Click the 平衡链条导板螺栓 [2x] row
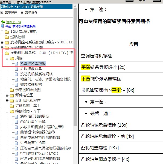This screenshot has width=163, height=164. [121, 67]
